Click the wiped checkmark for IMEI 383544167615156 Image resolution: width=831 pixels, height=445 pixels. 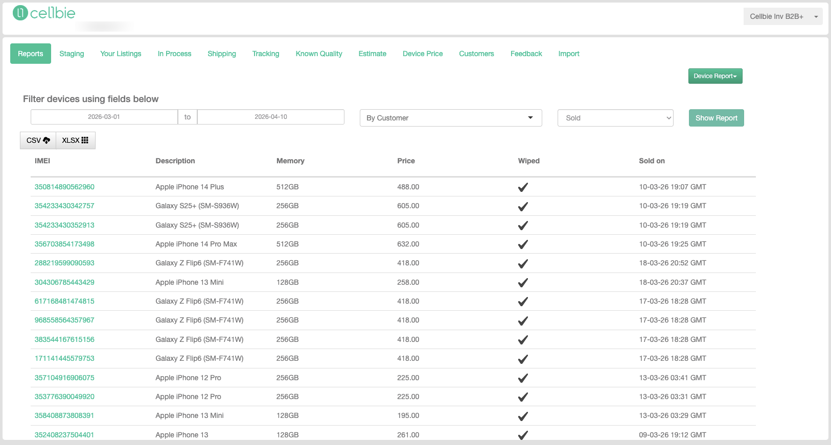click(523, 340)
